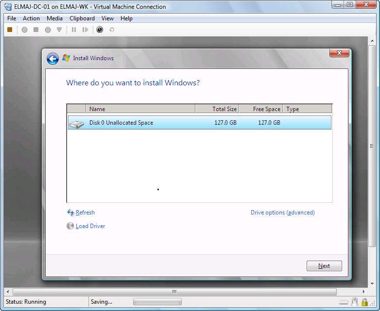Click the padlock status icon
380x311 pixels.
point(364,302)
